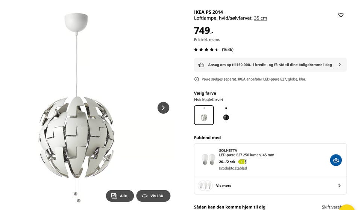The height and width of the screenshot is (210, 361).
Task: Open review count (1636)
Action: click(228, 49)
